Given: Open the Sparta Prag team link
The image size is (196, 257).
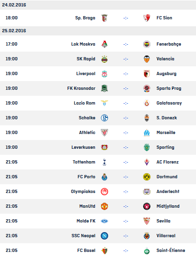Looking at the screenshot, I should 169,88.
